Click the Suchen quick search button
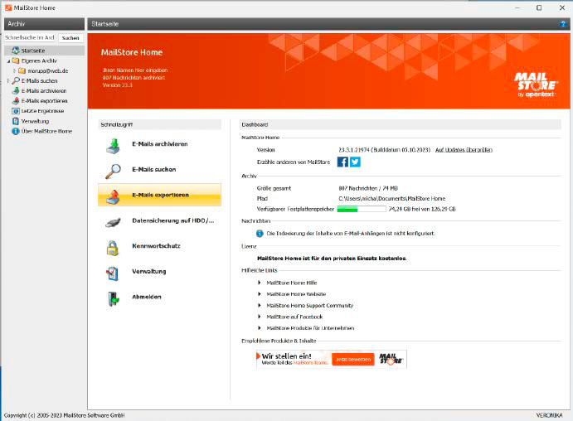The height and width of the screenshot is (421, 573). point(70,37)
